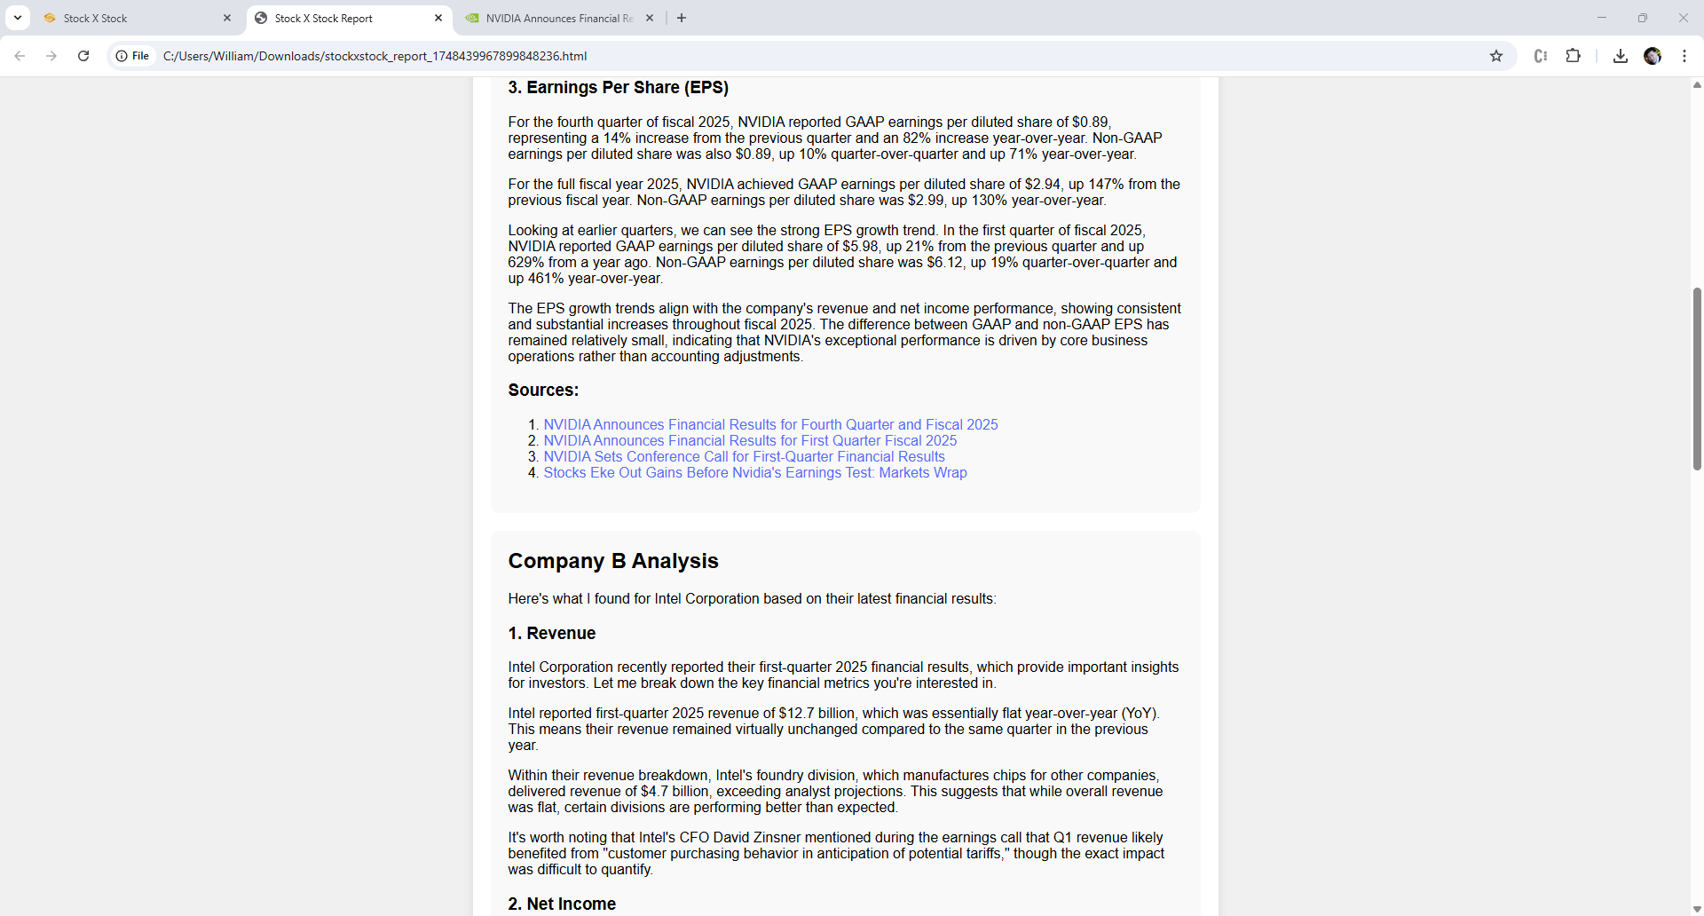The height and width of the screenshot is (916, 1704).
Task: Close the Stock X Stock Report tab
Action: point(438,18)
